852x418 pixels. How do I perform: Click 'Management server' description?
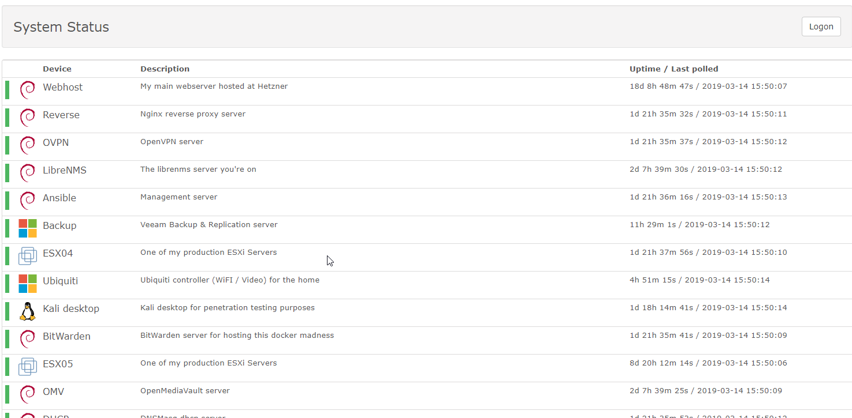178,197
